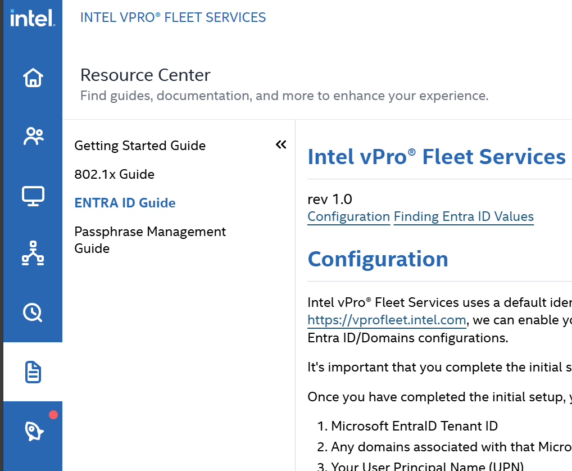This screenshot has width=572, height=471.
Task: Open the network hierarchy icon
Action: (33, 253)
